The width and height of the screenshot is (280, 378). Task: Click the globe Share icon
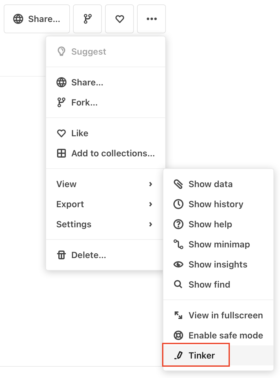click(x=18, y=19)
